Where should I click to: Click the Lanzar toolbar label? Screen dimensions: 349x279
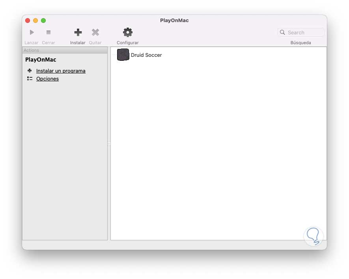coord(32,43)
